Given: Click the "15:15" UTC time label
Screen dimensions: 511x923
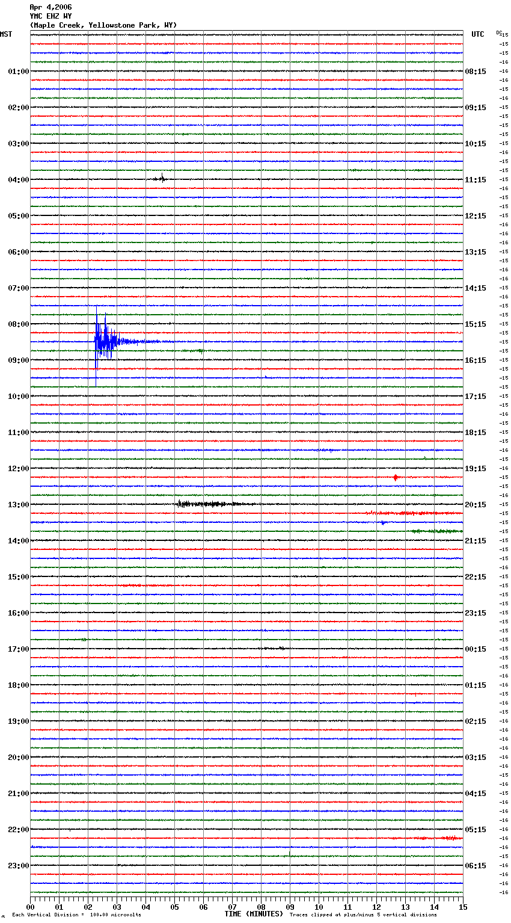Looking at the screenshot, I should [476, 324].
